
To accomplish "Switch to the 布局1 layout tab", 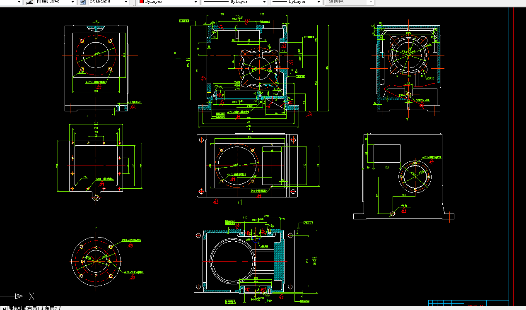I will [x=34, y=308].
